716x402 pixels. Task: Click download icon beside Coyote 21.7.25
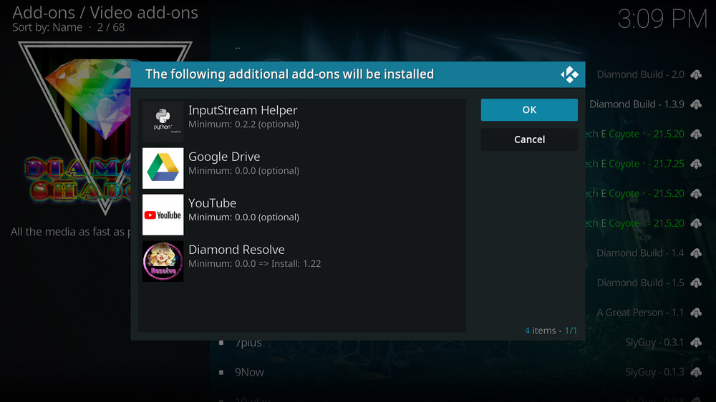pyautogui.click(x=696, y=164)
